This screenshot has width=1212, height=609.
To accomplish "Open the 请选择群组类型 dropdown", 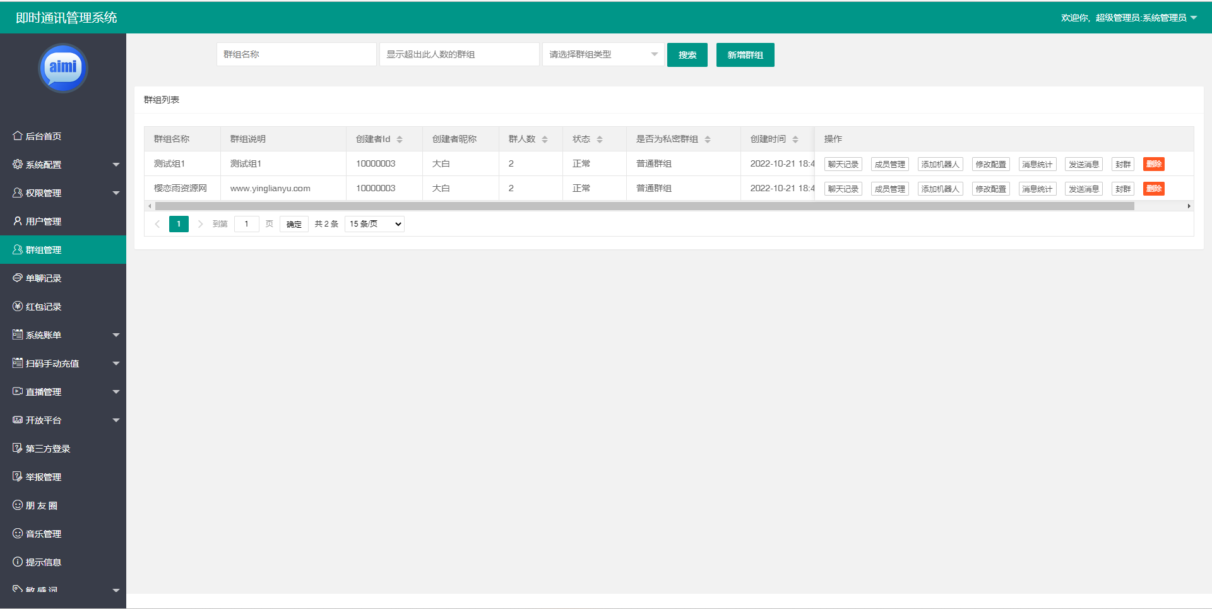I will click(603, 54).
